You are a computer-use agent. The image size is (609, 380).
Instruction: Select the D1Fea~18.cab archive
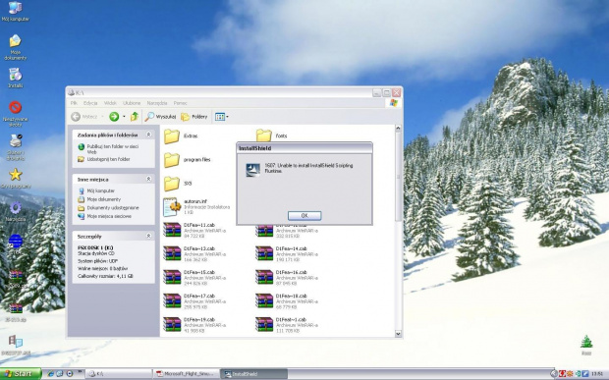287,300
